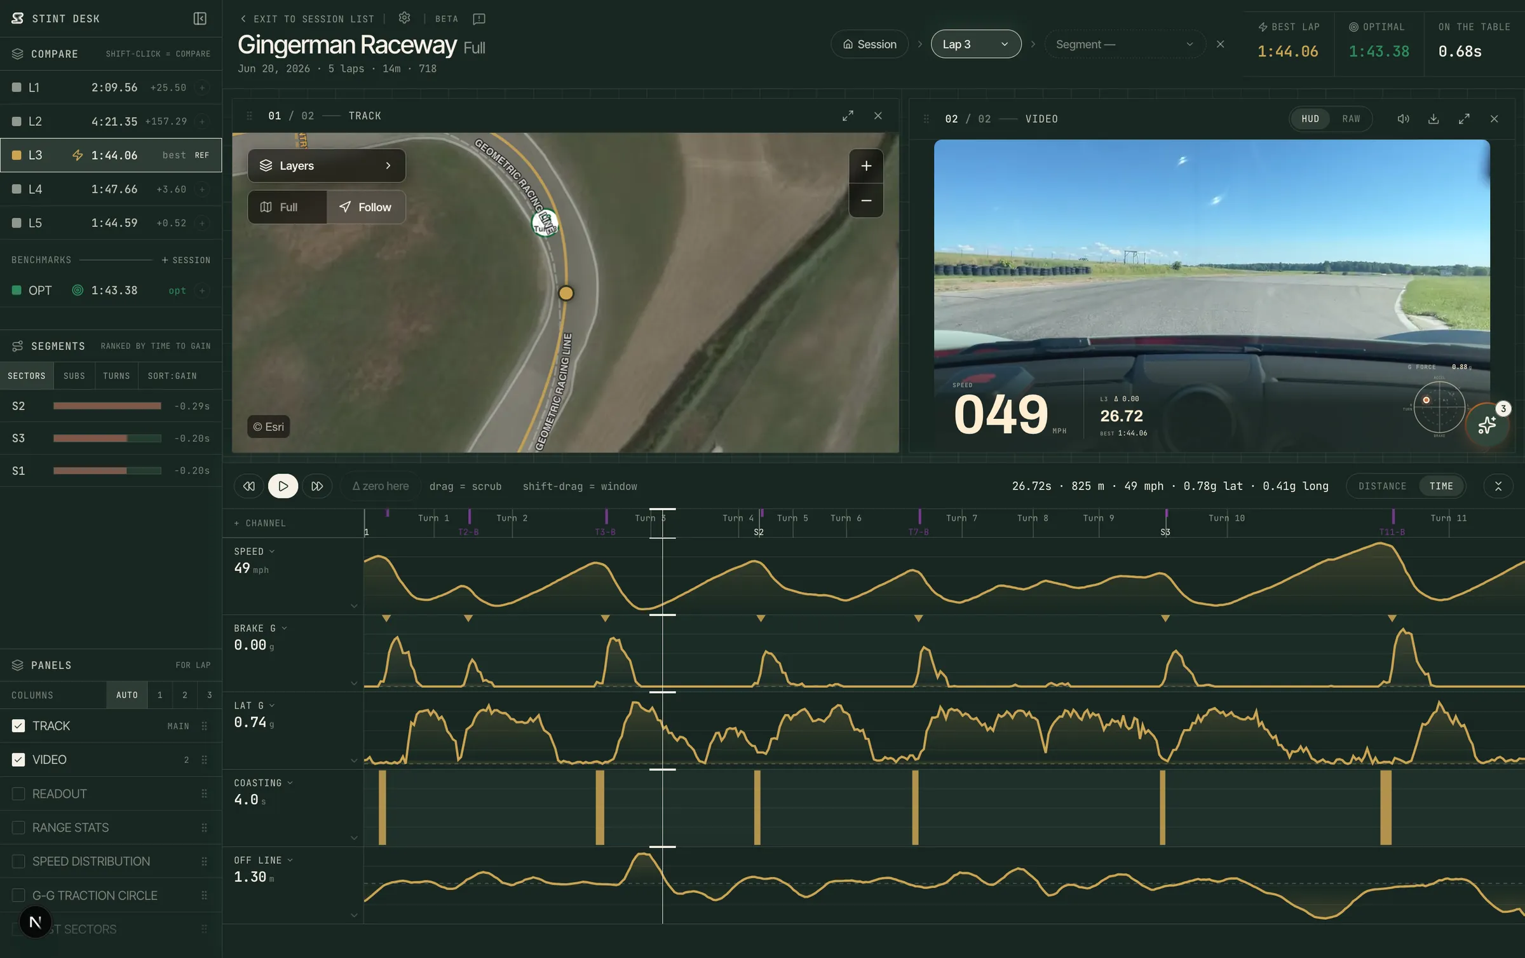The width and height of the screenshot is (1525, 958).
Task: Add L5 lap to comparison
Action: click(202, 223)
